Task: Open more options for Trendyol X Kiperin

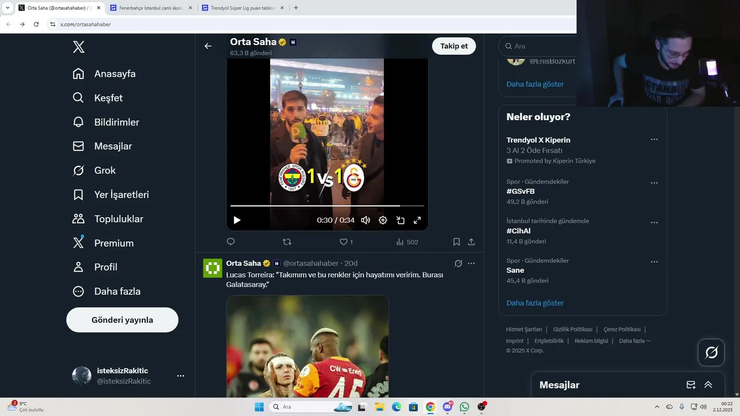Action: (654, 140)
